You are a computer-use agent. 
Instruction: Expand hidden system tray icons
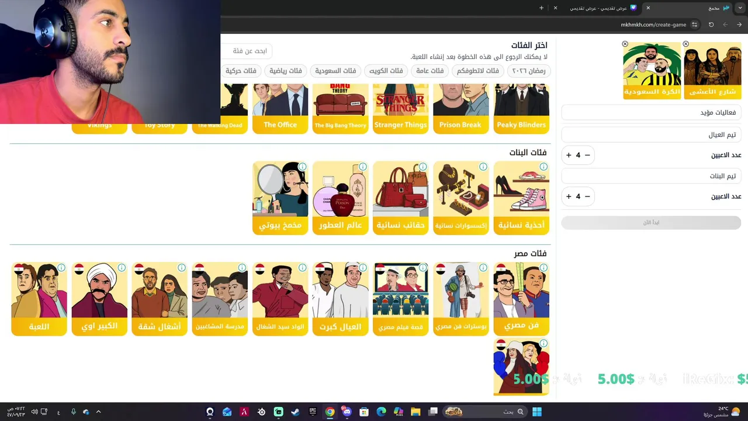click(98, 412)
